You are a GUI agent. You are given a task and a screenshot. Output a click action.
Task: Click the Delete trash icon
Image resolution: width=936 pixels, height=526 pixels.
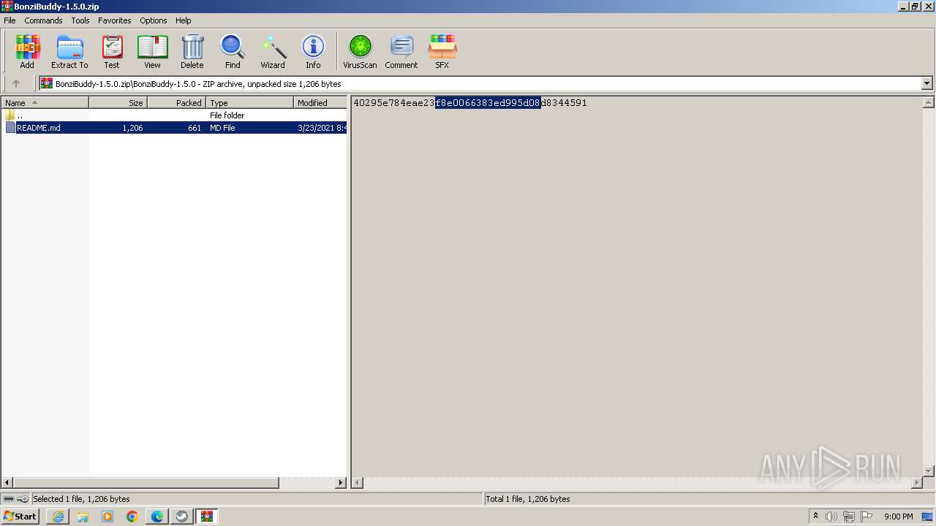click(x=192, y=51)
